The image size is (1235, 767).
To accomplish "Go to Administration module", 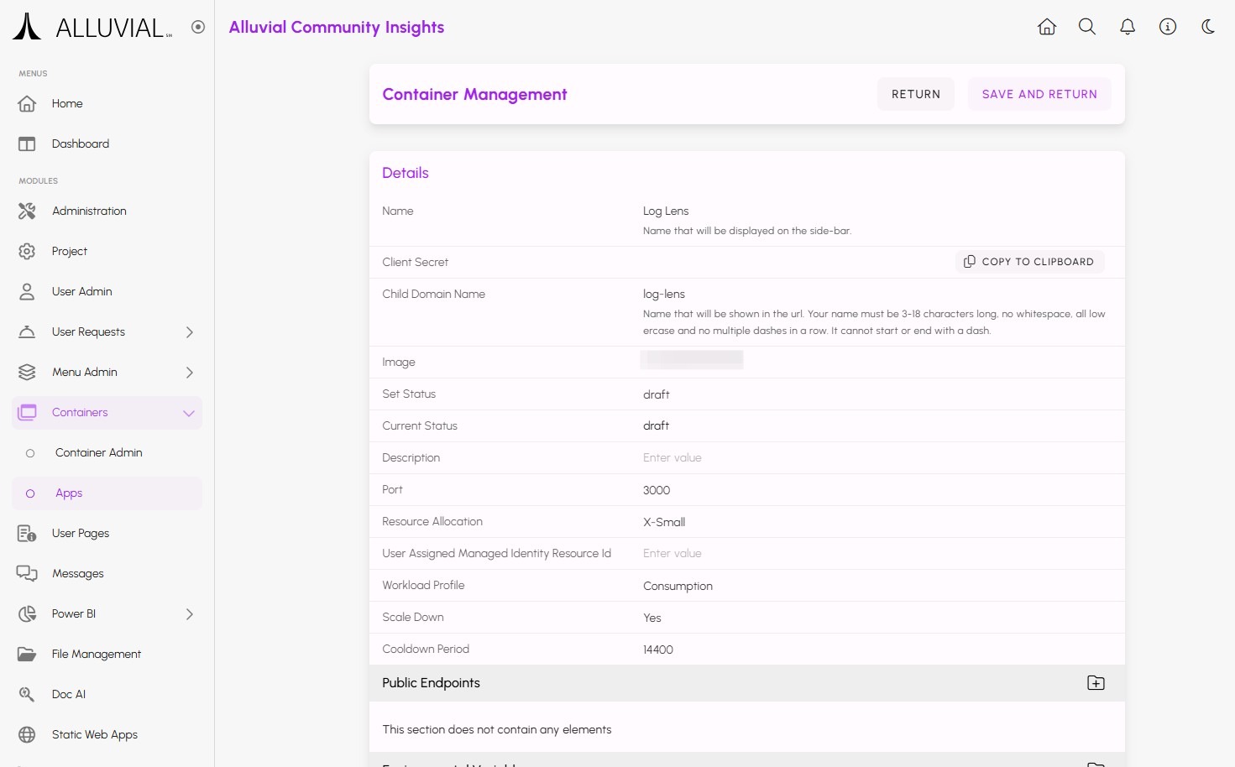I will pyautogui.click(x=107, y=211).
